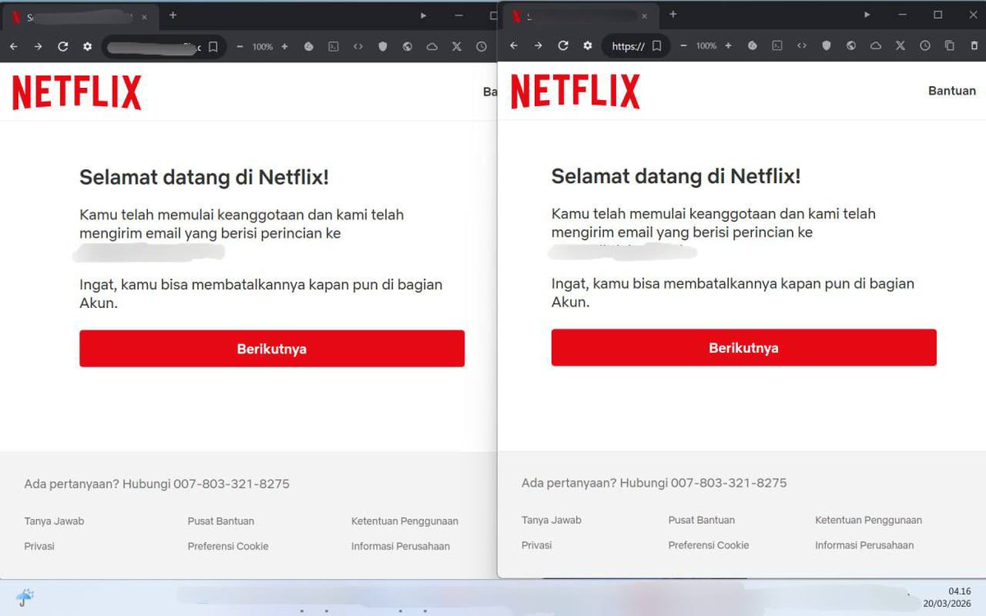Go forward in the left browser window
The width and height of the screenshot is (986, 616).
(x=38, y=47)
